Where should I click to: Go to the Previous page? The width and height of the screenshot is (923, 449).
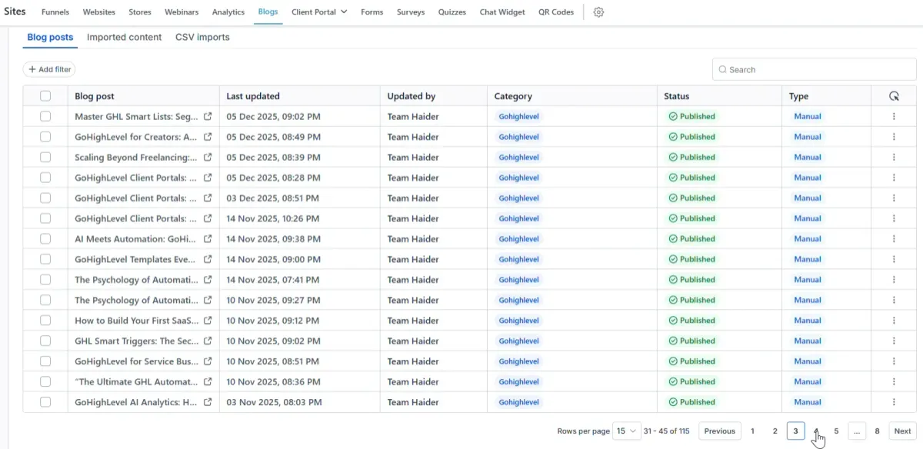[x=720, y=431]
